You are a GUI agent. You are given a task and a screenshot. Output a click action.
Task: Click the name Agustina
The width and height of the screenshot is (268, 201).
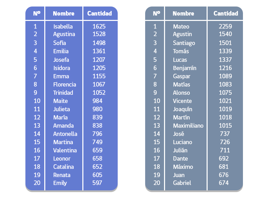tap(64, 34)
